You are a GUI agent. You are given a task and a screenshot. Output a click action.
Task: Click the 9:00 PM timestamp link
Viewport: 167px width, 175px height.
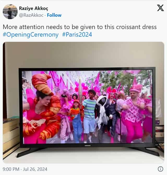[11, 169]
